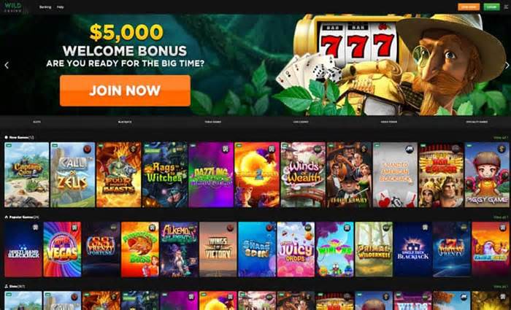
Task: Open the Help menu item
Action: pos(61,7)
